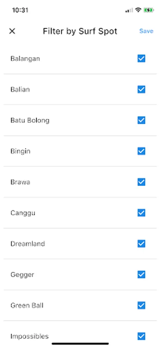This screenshot has width=160, height=348.
Task: Uncheck the Canggu checkbox
Action: pyautogui.click(x=141, y=213)
